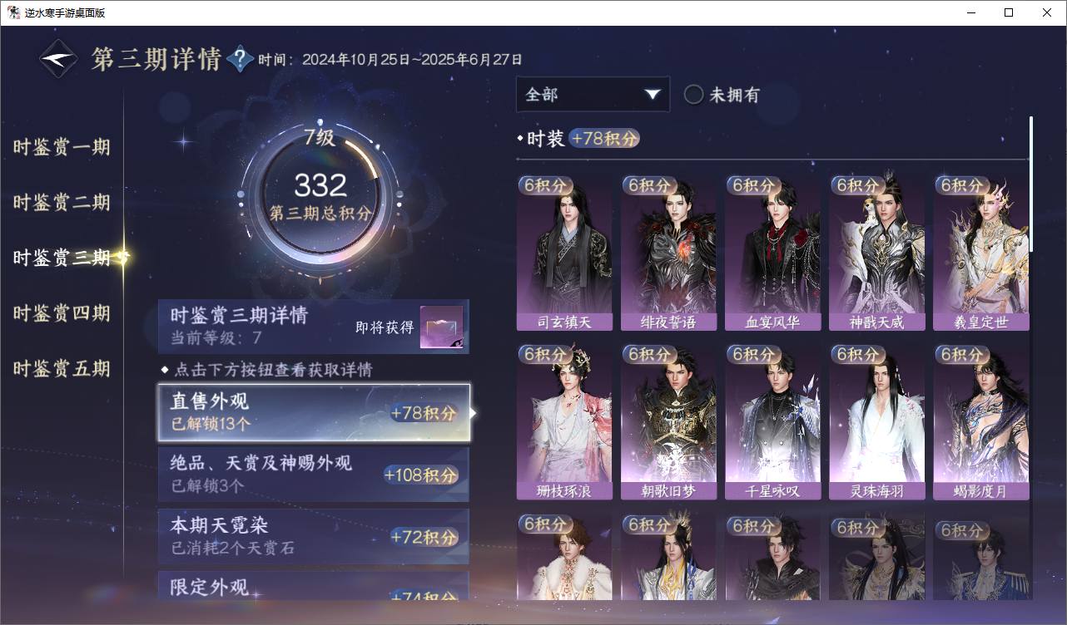Click the back arrow diamond icon
The width and height of the screenshot is (1067, 625).
coord(59,58)
